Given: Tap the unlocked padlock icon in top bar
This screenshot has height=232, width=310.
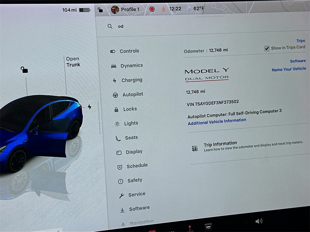Looking at the screenshot, I should [x=100, y=10].
